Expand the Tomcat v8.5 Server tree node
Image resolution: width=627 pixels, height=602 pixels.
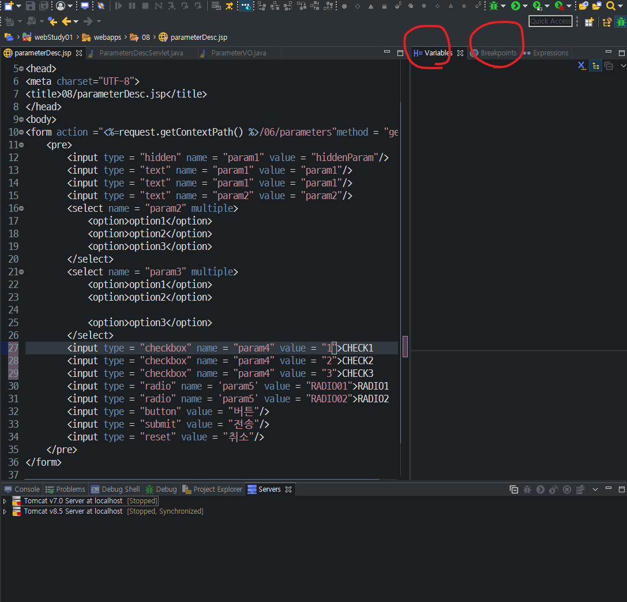click(5, 511)
